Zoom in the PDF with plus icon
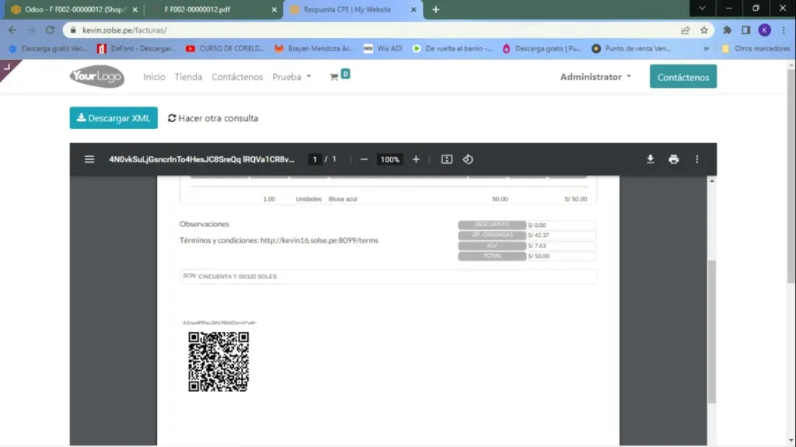796x447 pixels. click(x=416, y=159)
